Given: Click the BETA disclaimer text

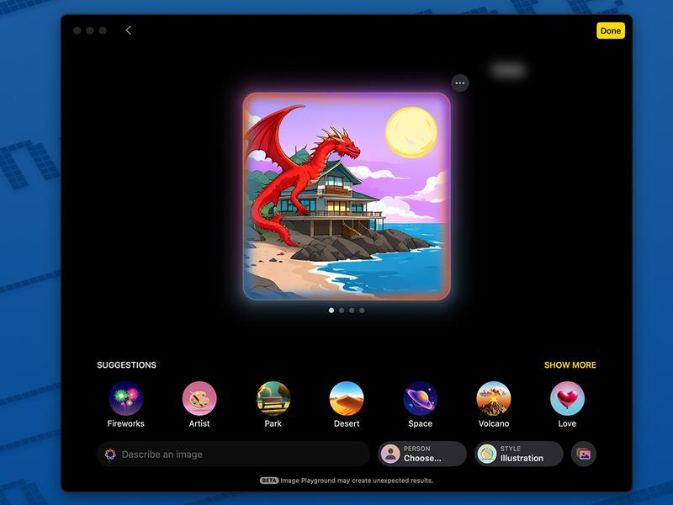Looking at the screenshot, I should pyautogui.click(x=347, y=481).
